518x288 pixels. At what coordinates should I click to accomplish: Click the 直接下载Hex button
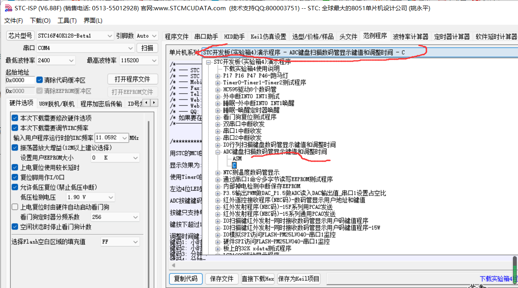point(258,279)
